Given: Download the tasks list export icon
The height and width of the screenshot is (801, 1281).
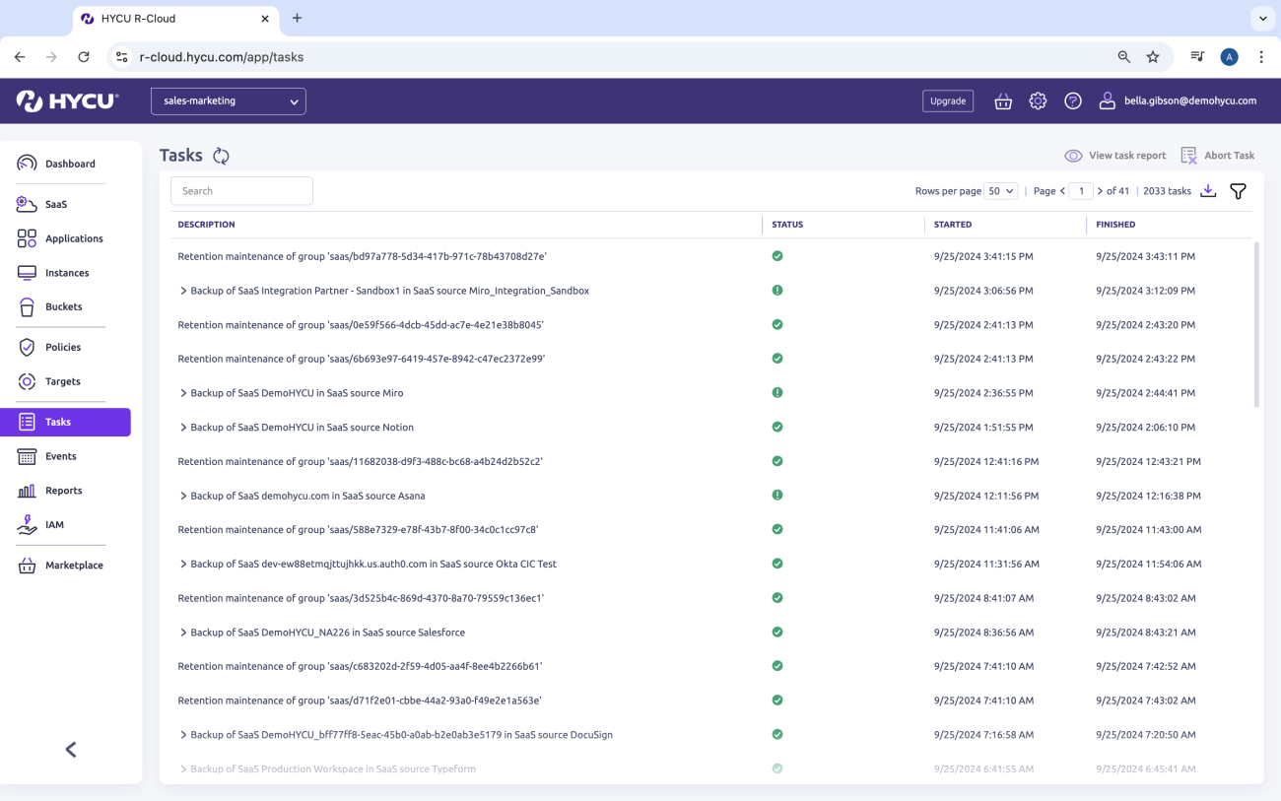Looking at the screenshot, I should tap(1208, 191).
